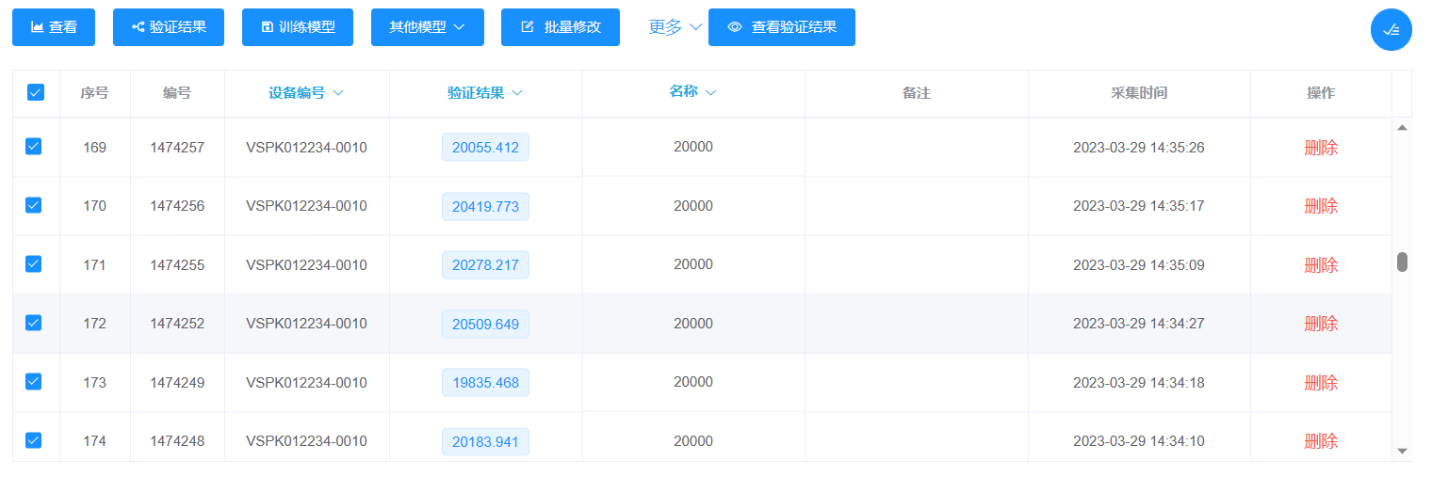Uncheck the checkbox for row 172
The image size is (1432, 477).
pyautogui.click(x=34, y=323)
